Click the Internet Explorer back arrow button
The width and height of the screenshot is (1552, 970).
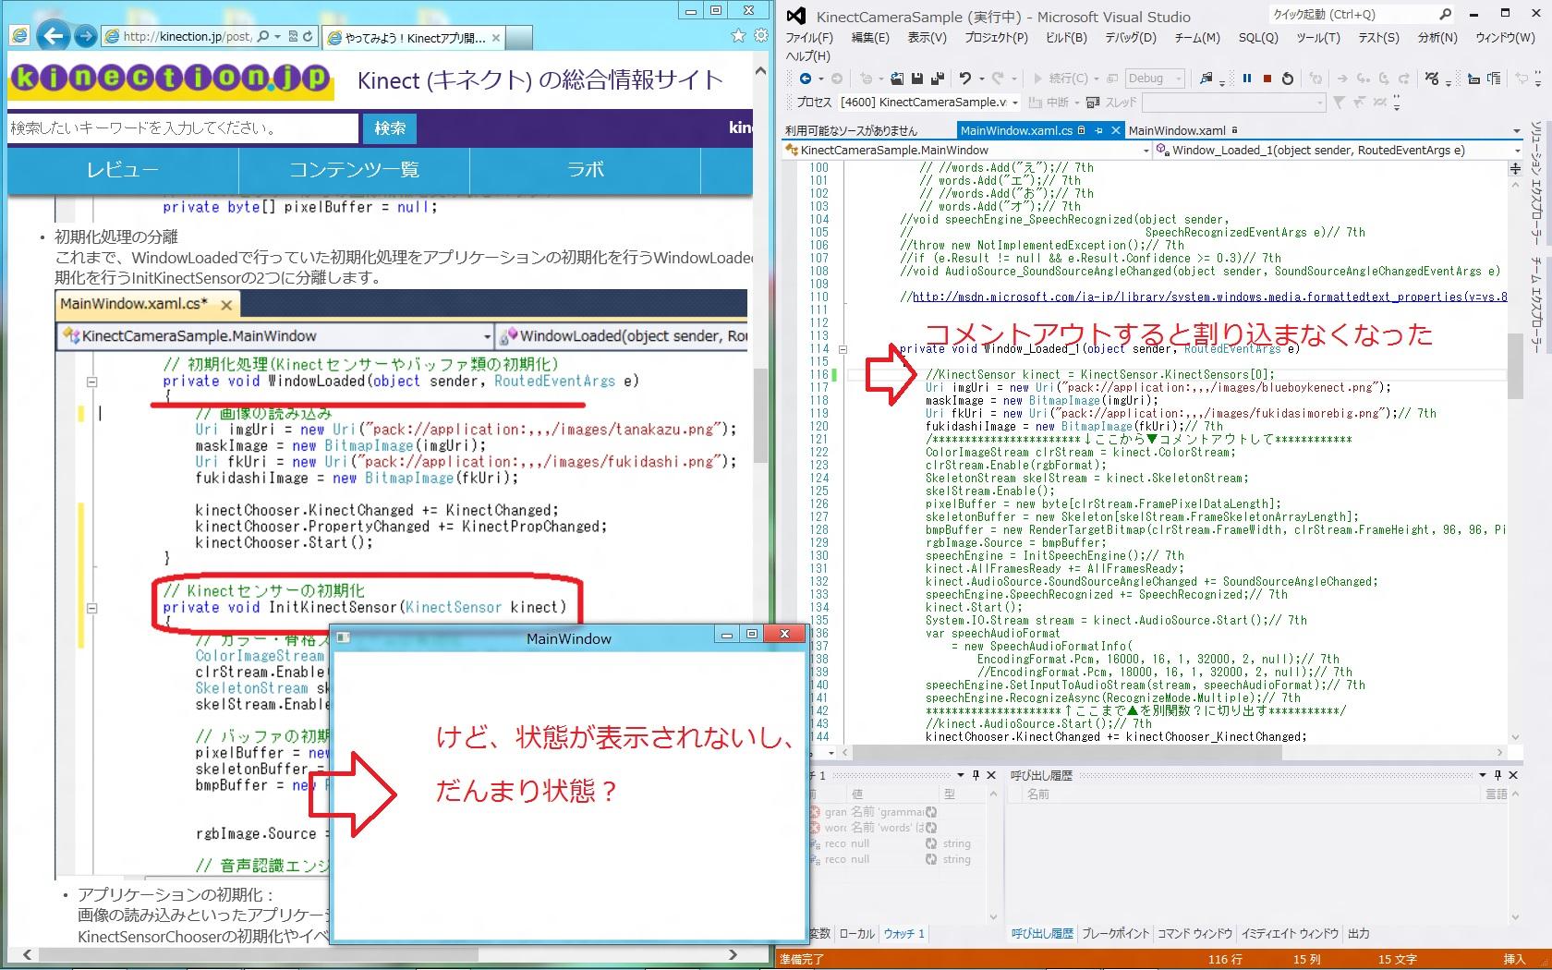[55, 36]
